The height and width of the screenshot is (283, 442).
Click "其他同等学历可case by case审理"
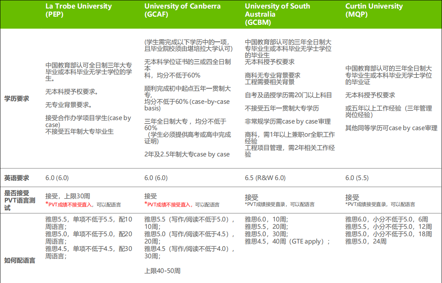click(391, 128)
